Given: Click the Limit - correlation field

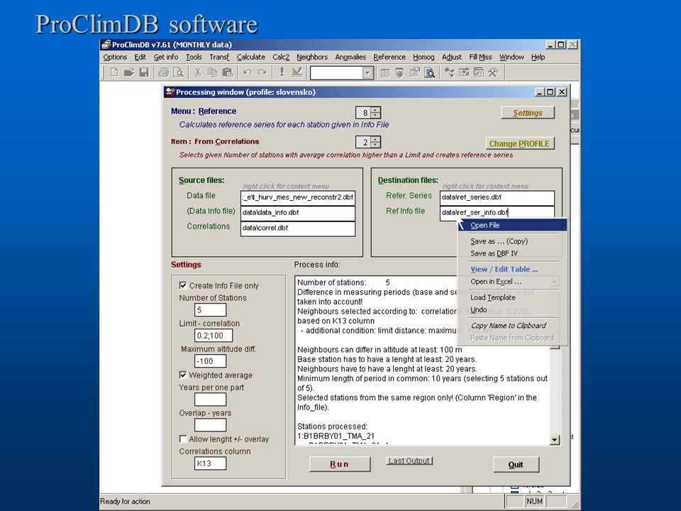Looking at the screenshot, I should point(214,336).
